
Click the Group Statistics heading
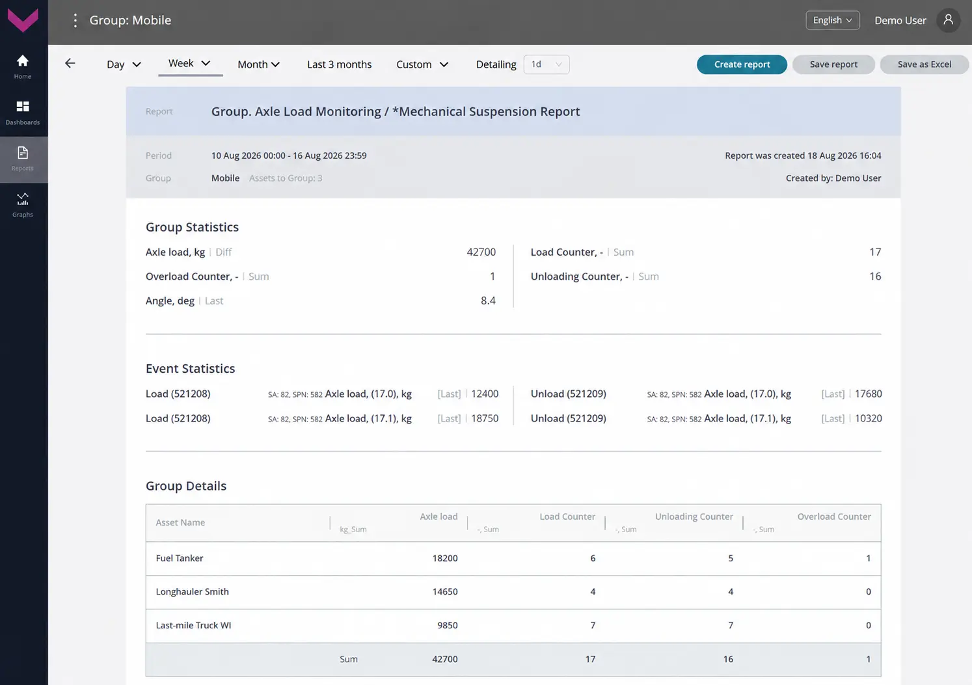pos(192,227)
